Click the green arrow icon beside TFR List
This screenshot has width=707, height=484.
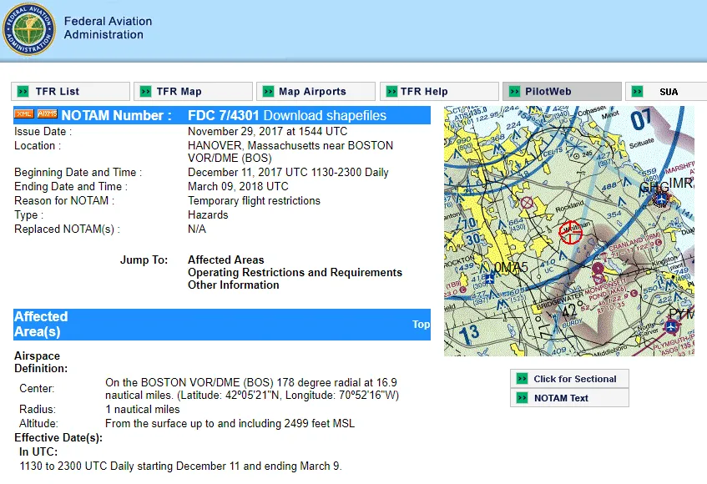pyautogui.click(x=23, y=92)
